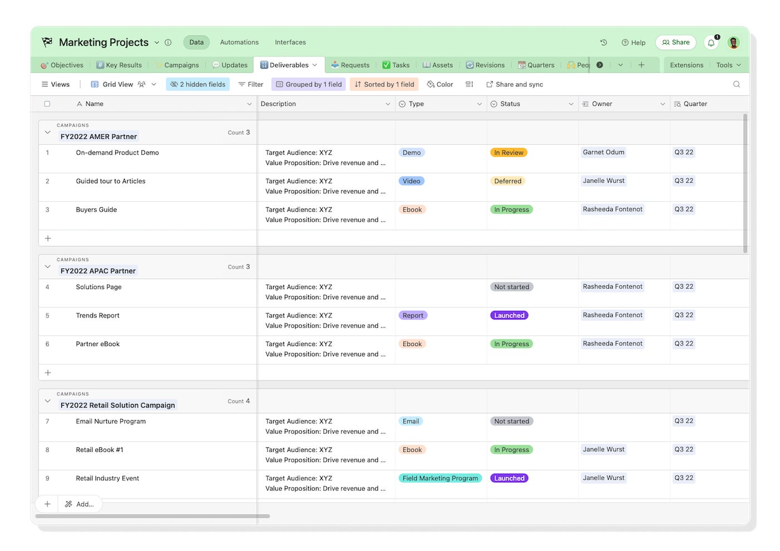Collapse FY2022 Retail Solution Campaign group
The image size is (780, 551).
[47, 401]
